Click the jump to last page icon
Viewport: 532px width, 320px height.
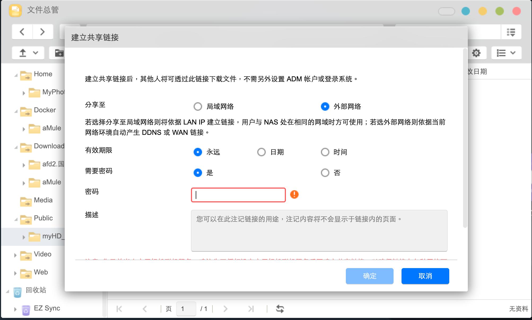click(x=250, y=309)
